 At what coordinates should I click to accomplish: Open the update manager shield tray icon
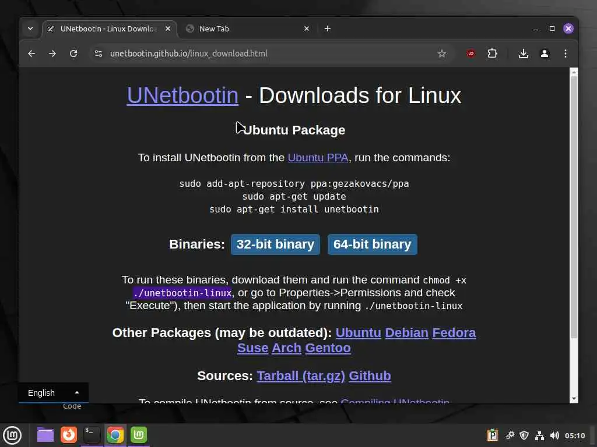[524, 435]
